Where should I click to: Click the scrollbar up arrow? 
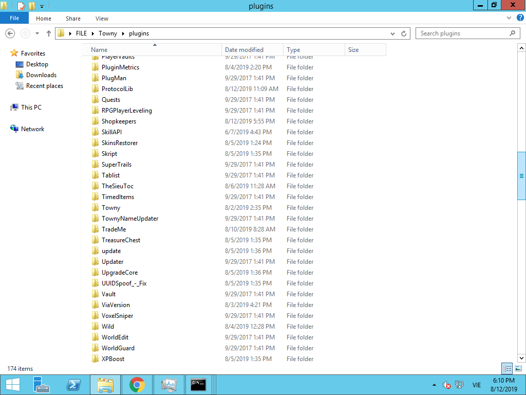point(521,48)
